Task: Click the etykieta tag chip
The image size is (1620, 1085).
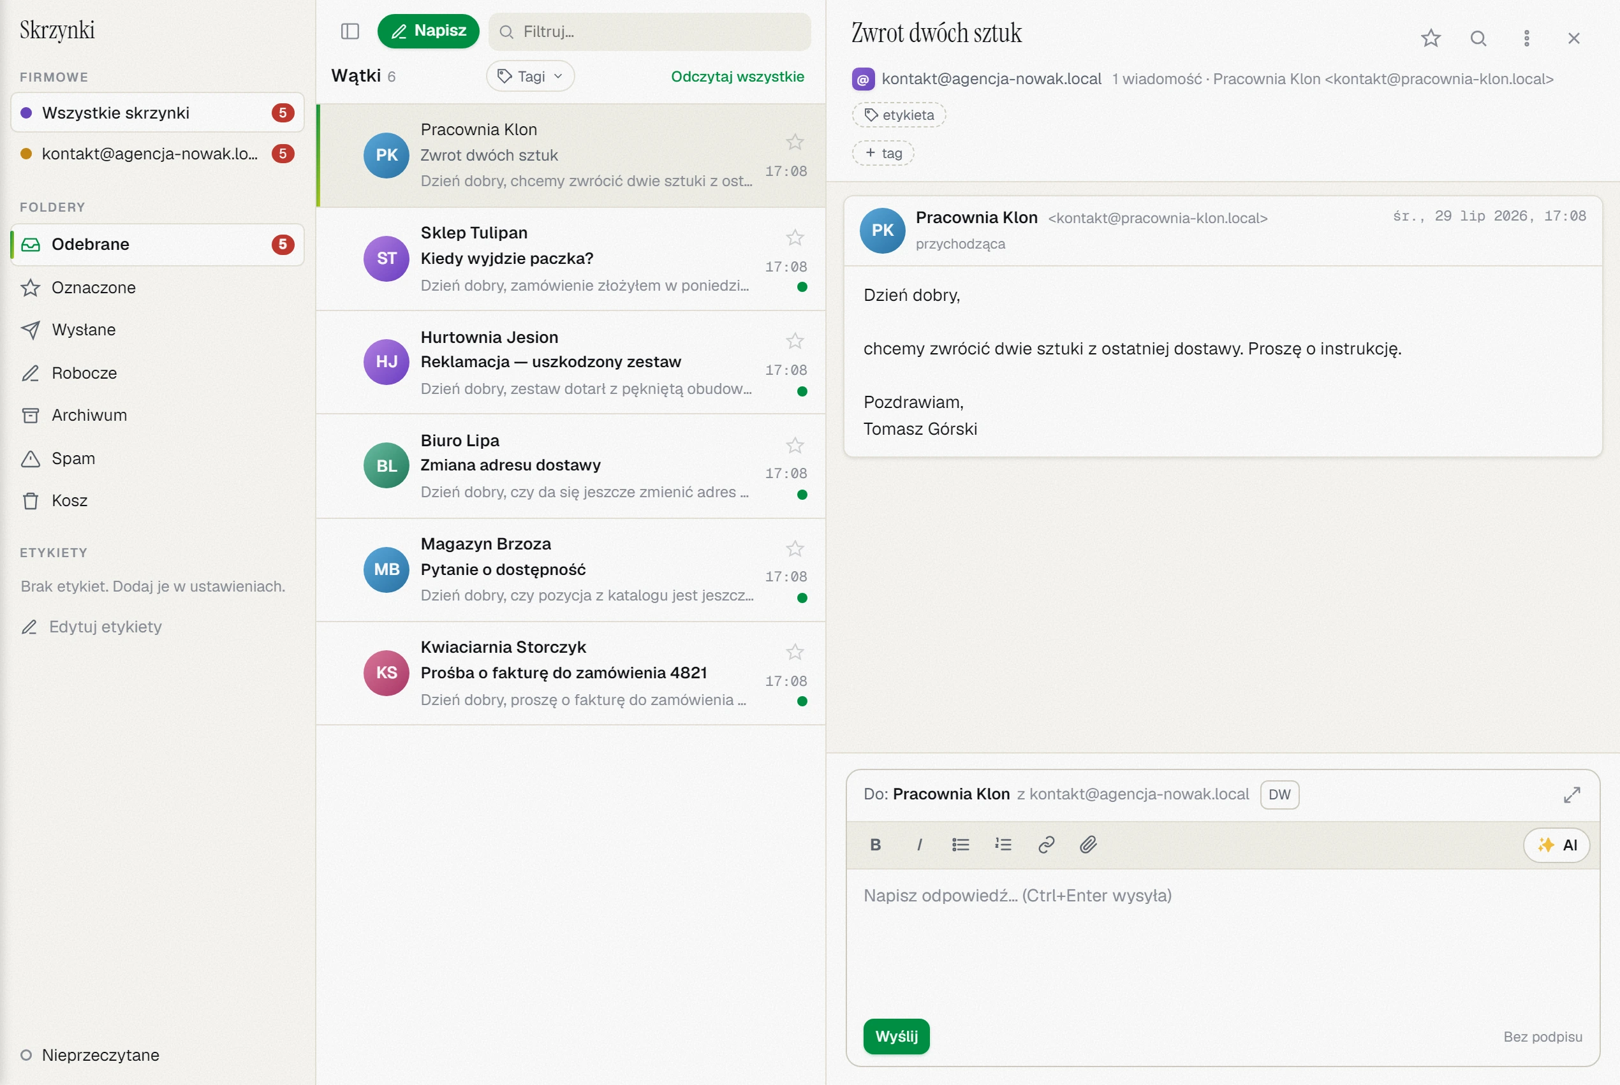Action: tap(899, 115)
